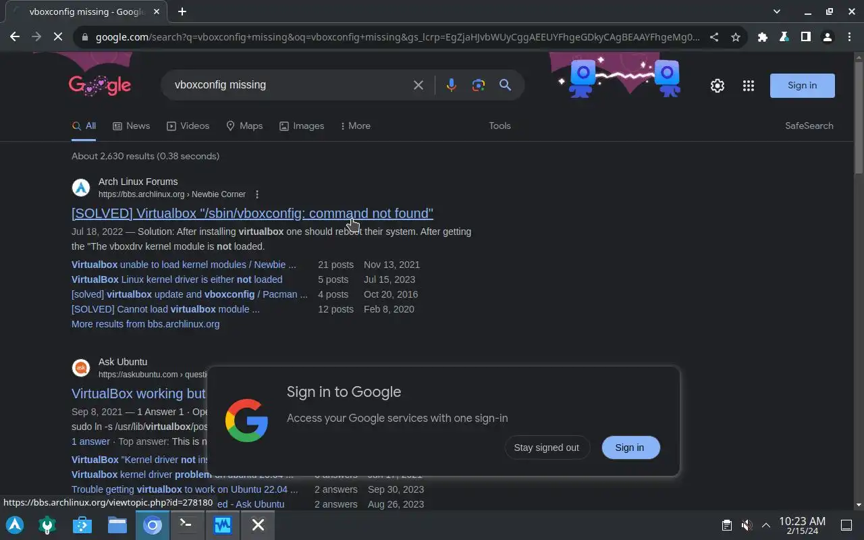Open Chrome profile avatar
Screen dimensions: 864x540
coord(828,37)
